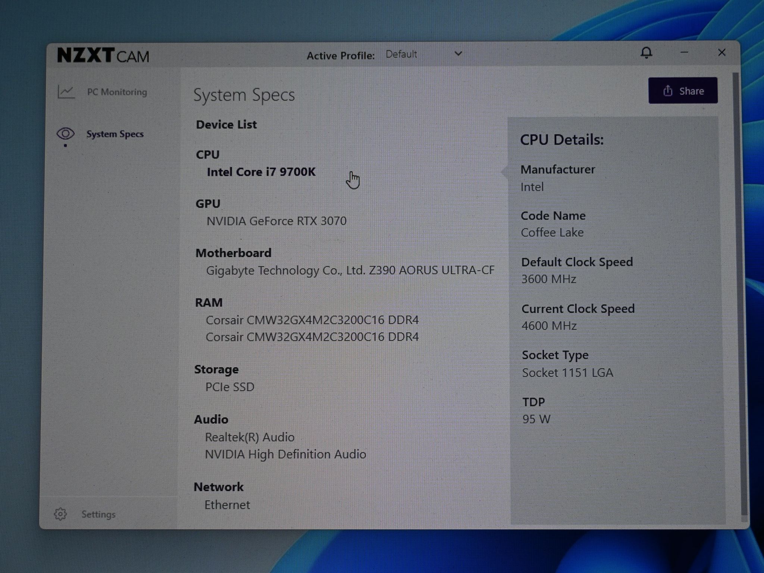
Task: Click the System Specs page title
Action: point(244,95)
